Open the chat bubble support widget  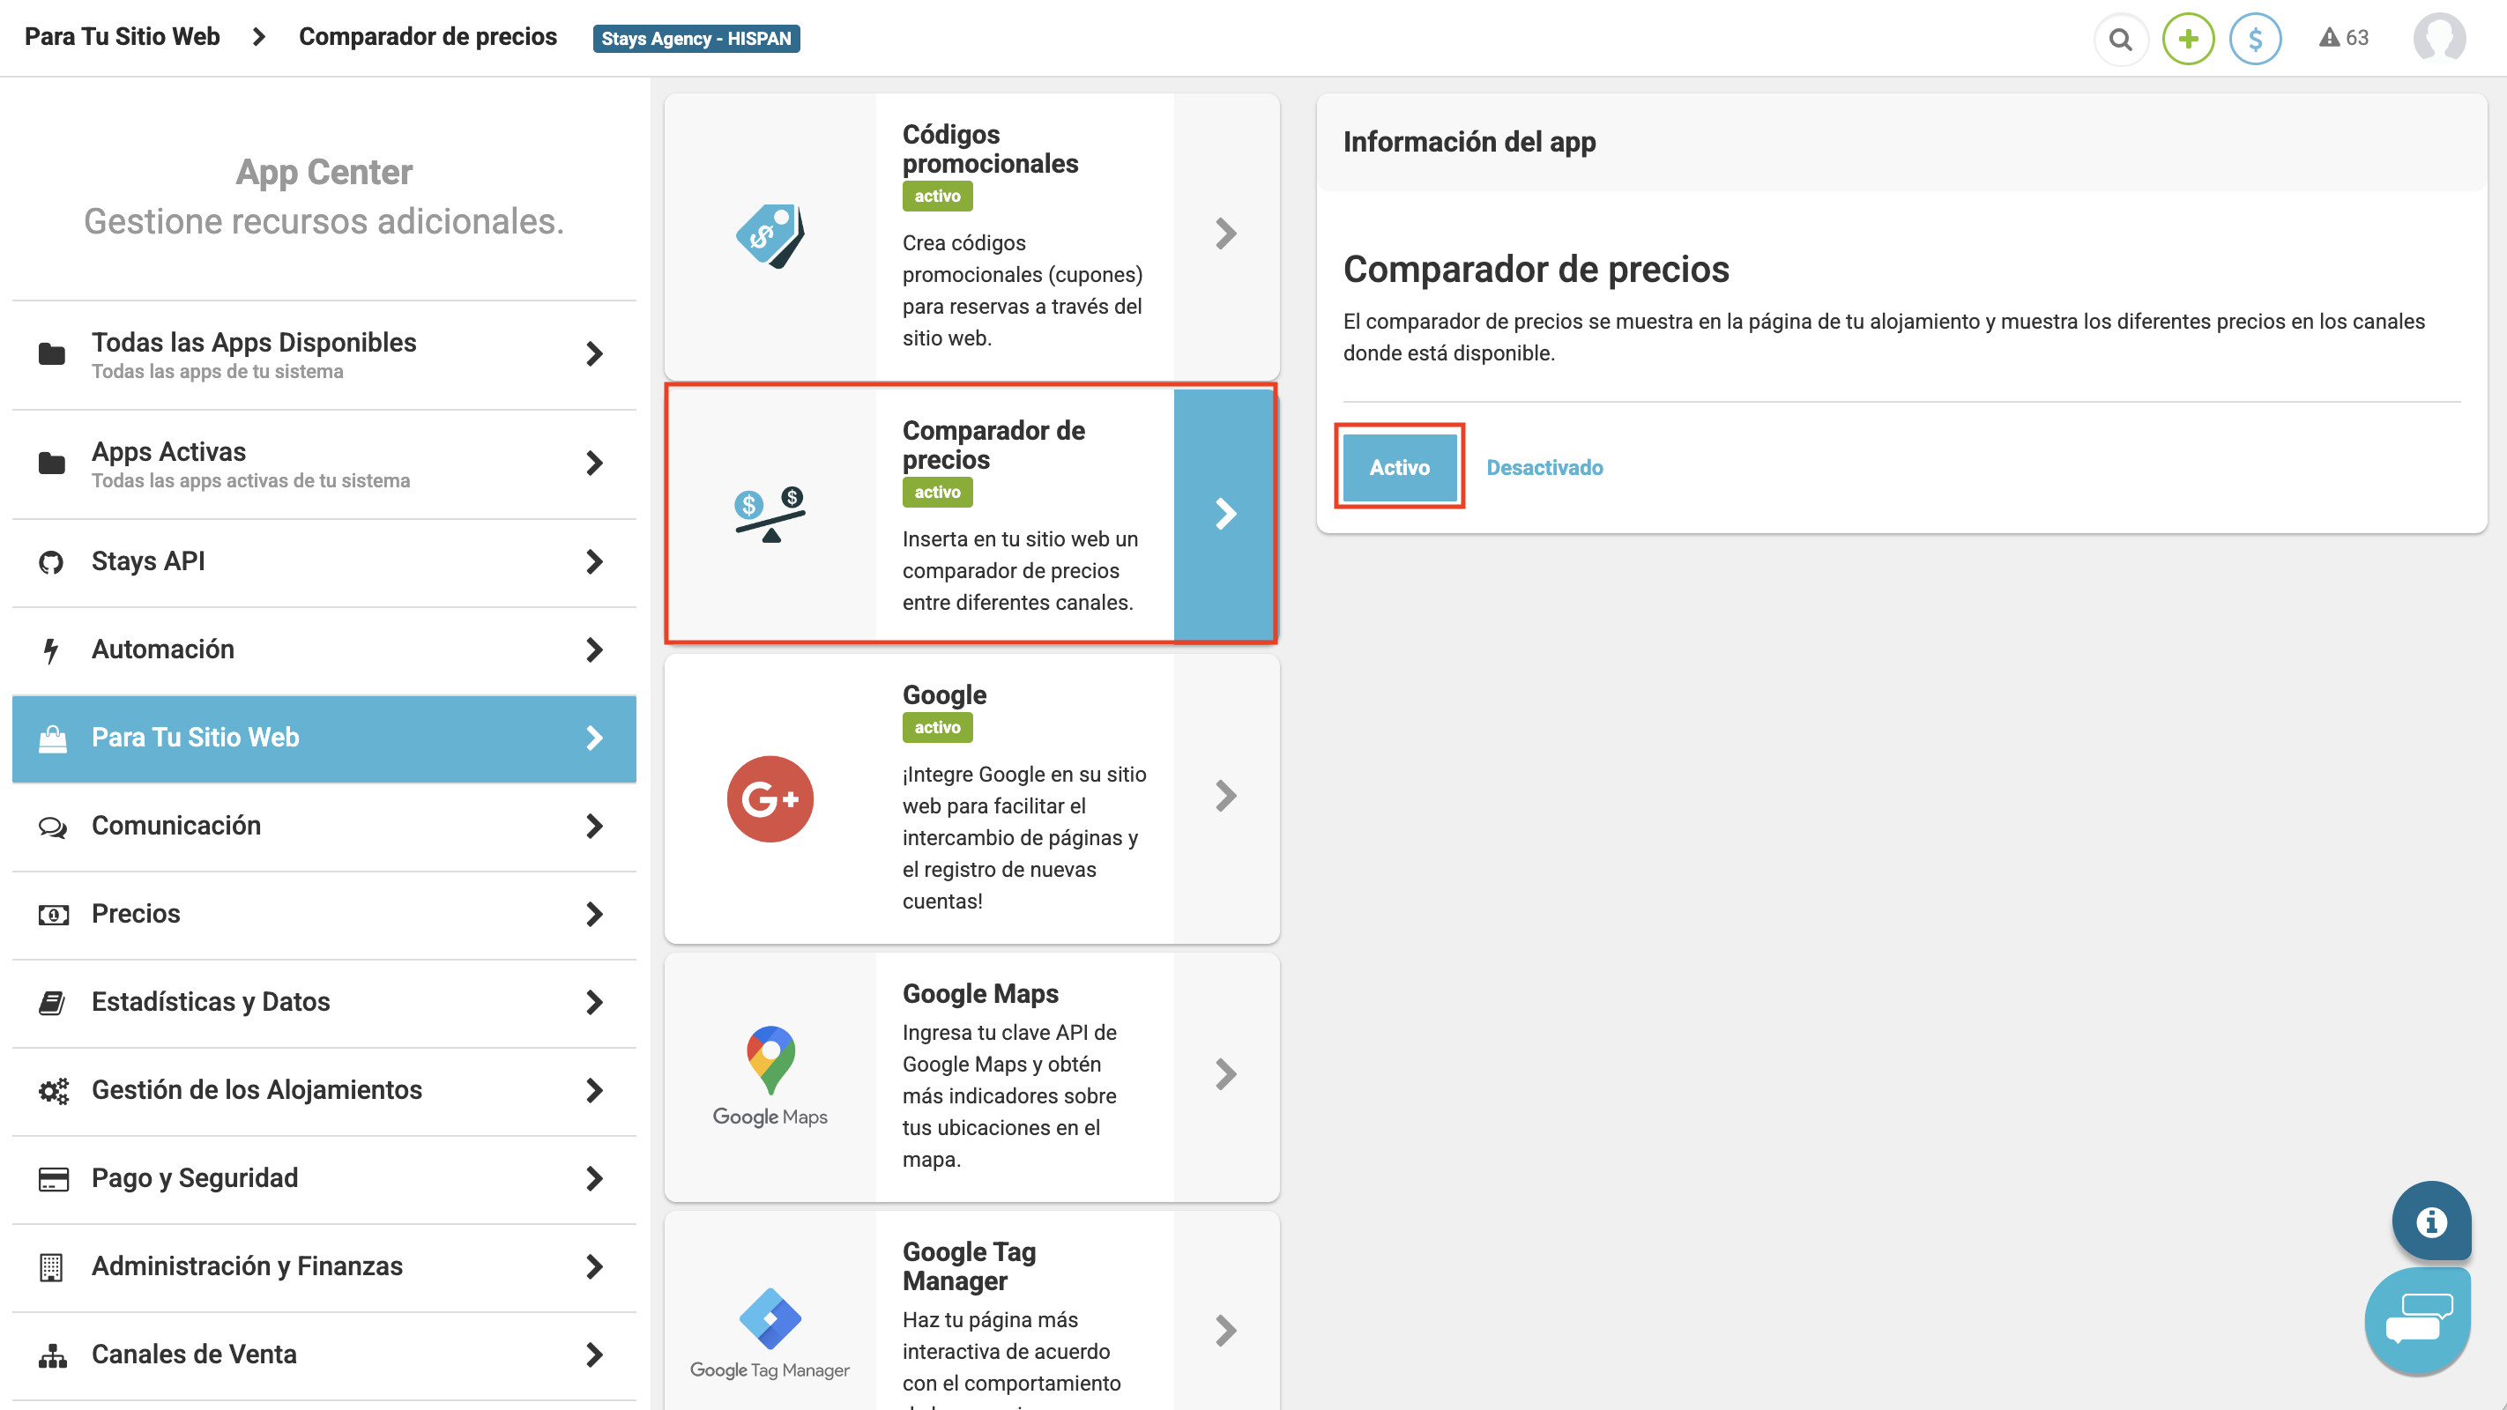[x=2416, y=1318]
